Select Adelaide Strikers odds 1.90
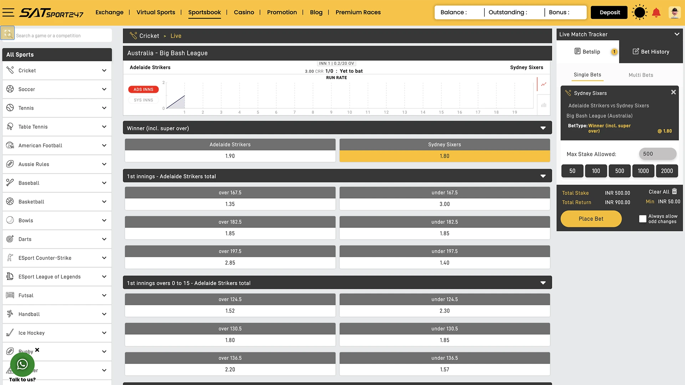Image resolution: width=685 pixels, height=385 pixels. 230,156
